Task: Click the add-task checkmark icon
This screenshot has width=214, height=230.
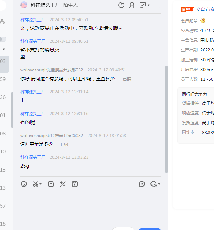Action: [143, 5]
